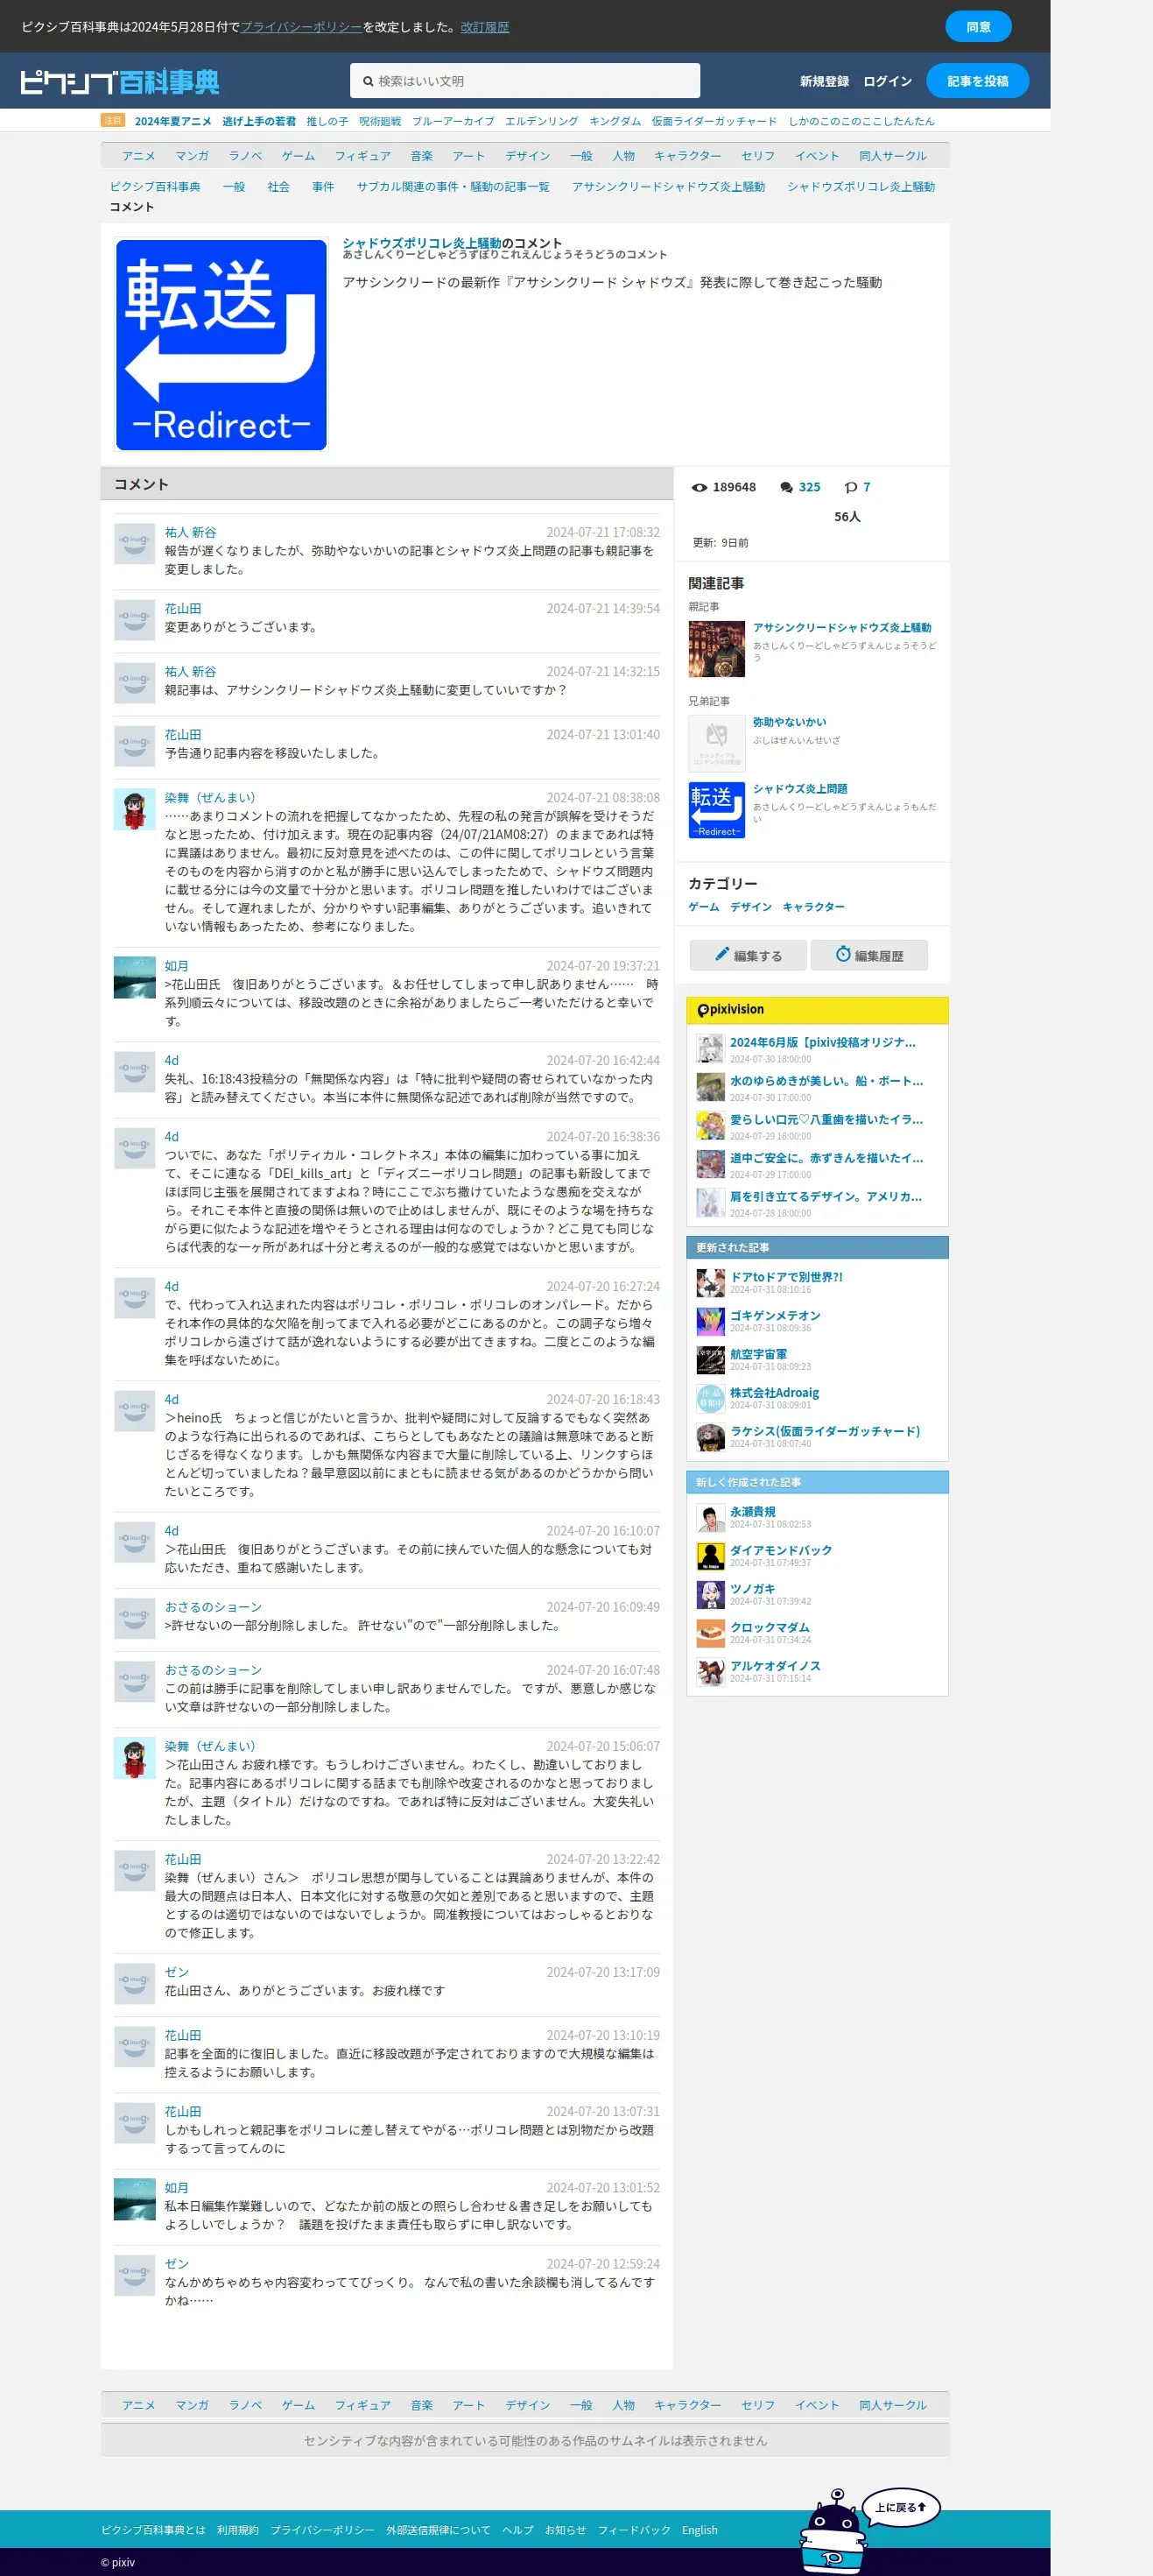Click 染舞 avatar on the 08:38:08 comment
Screen dimensions: 1153x2576
(x=134, y=809)
